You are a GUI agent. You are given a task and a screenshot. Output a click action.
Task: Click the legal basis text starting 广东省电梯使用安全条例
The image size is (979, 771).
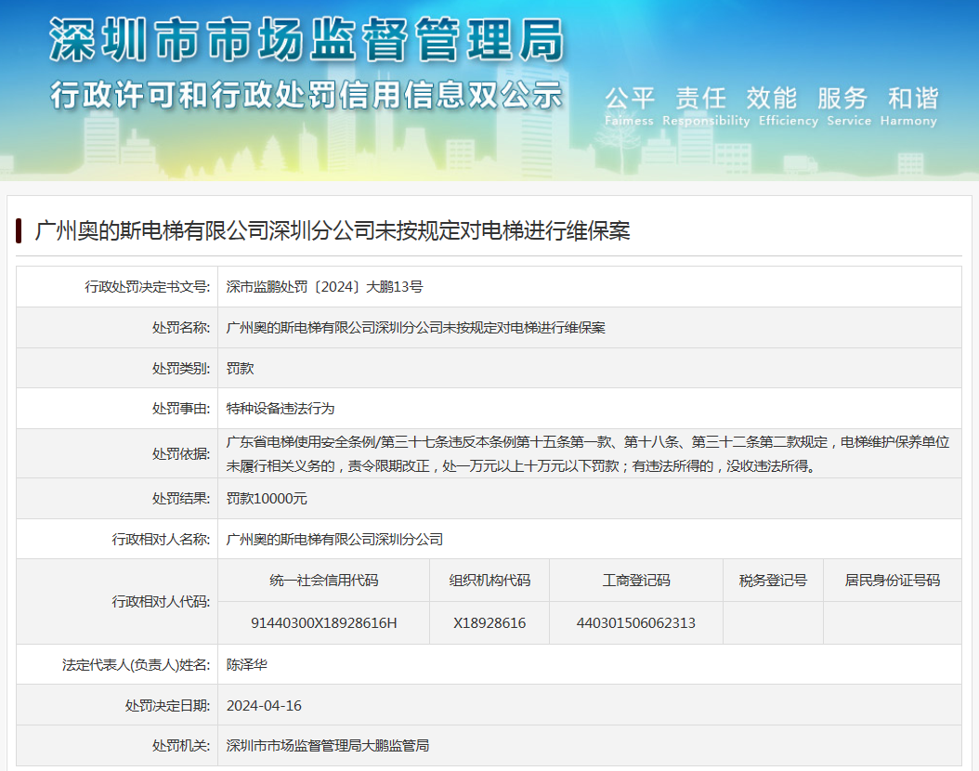tap(588, 454)
